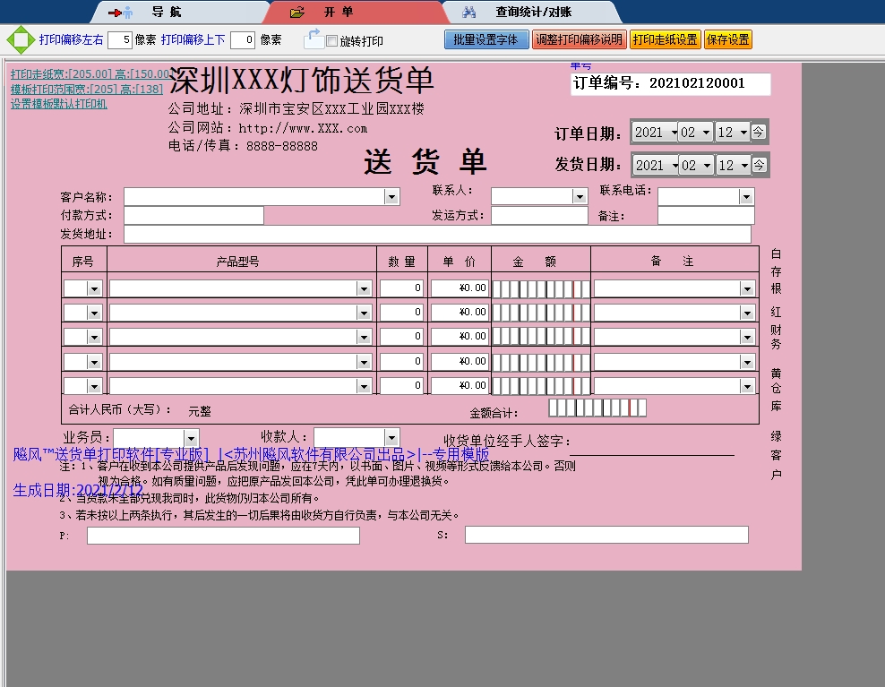Screen dimensions: 885x687
Task: Set delivery date to today with 今 button
Action: [758, 165]
